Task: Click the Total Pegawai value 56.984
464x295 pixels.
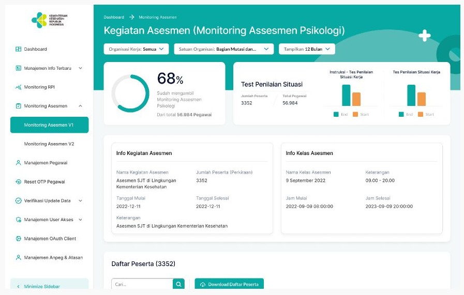Action: 290,103
